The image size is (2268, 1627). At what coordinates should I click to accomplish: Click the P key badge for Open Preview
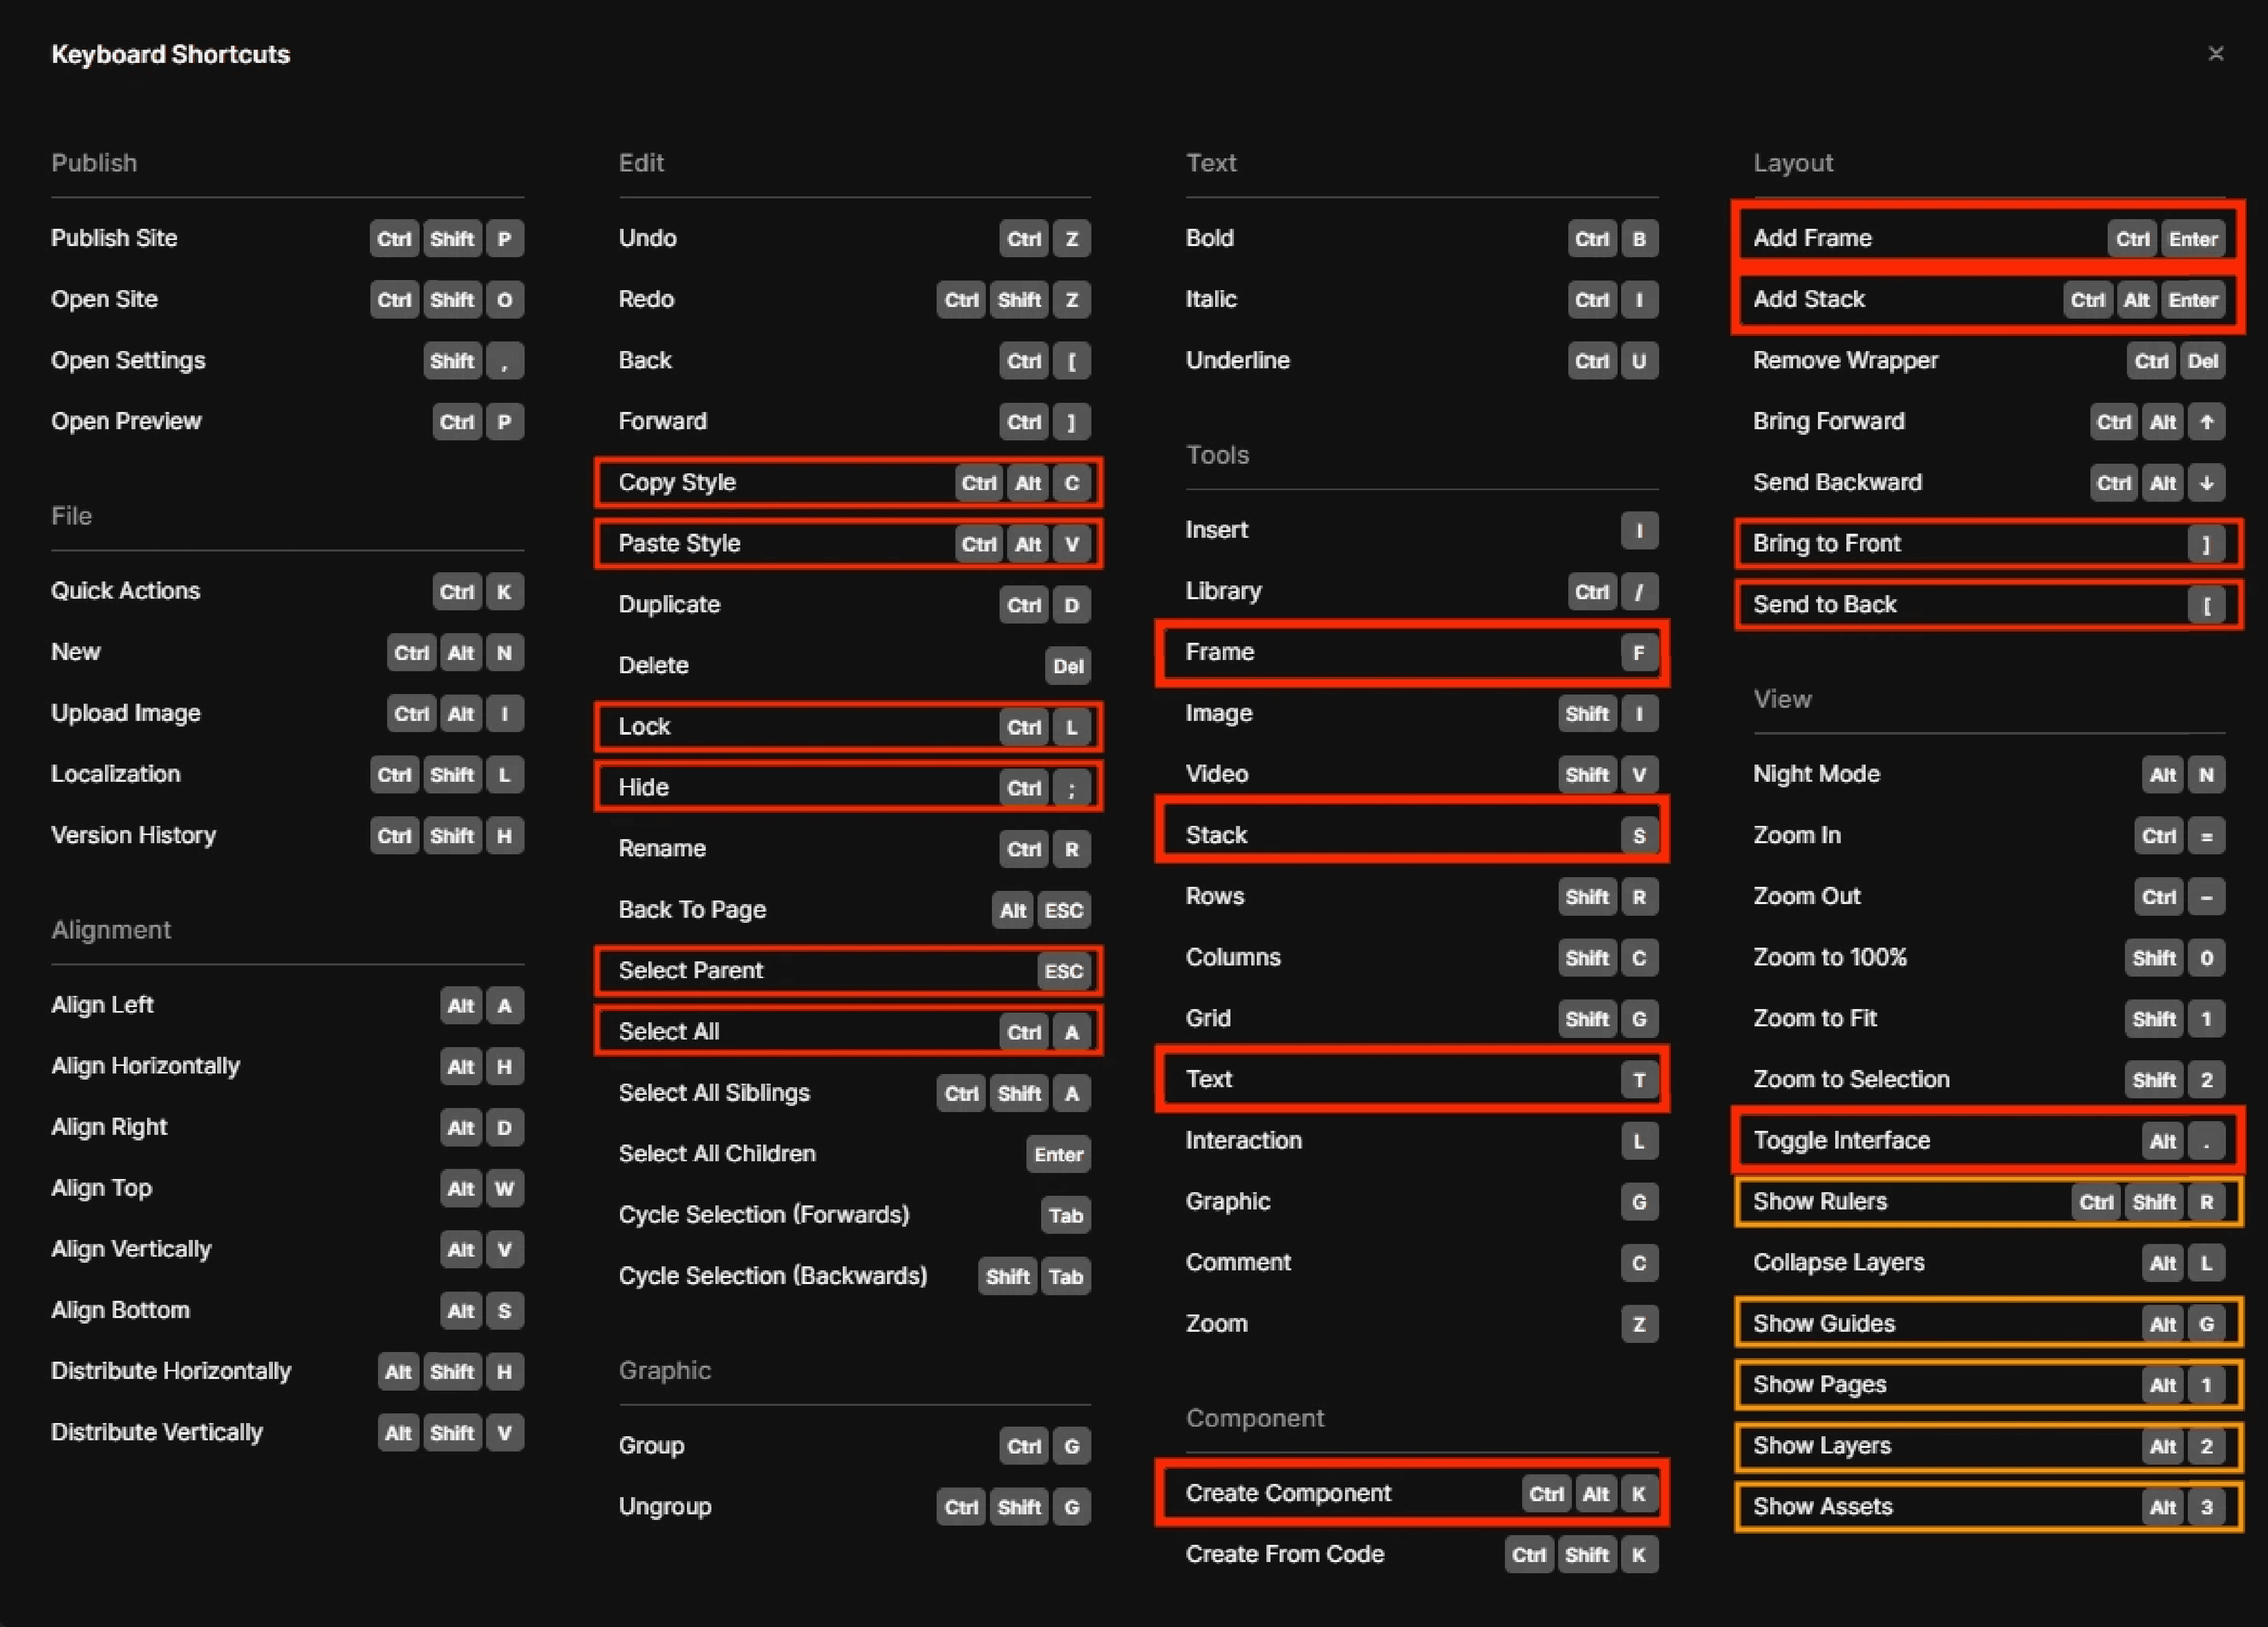point(504,422)
